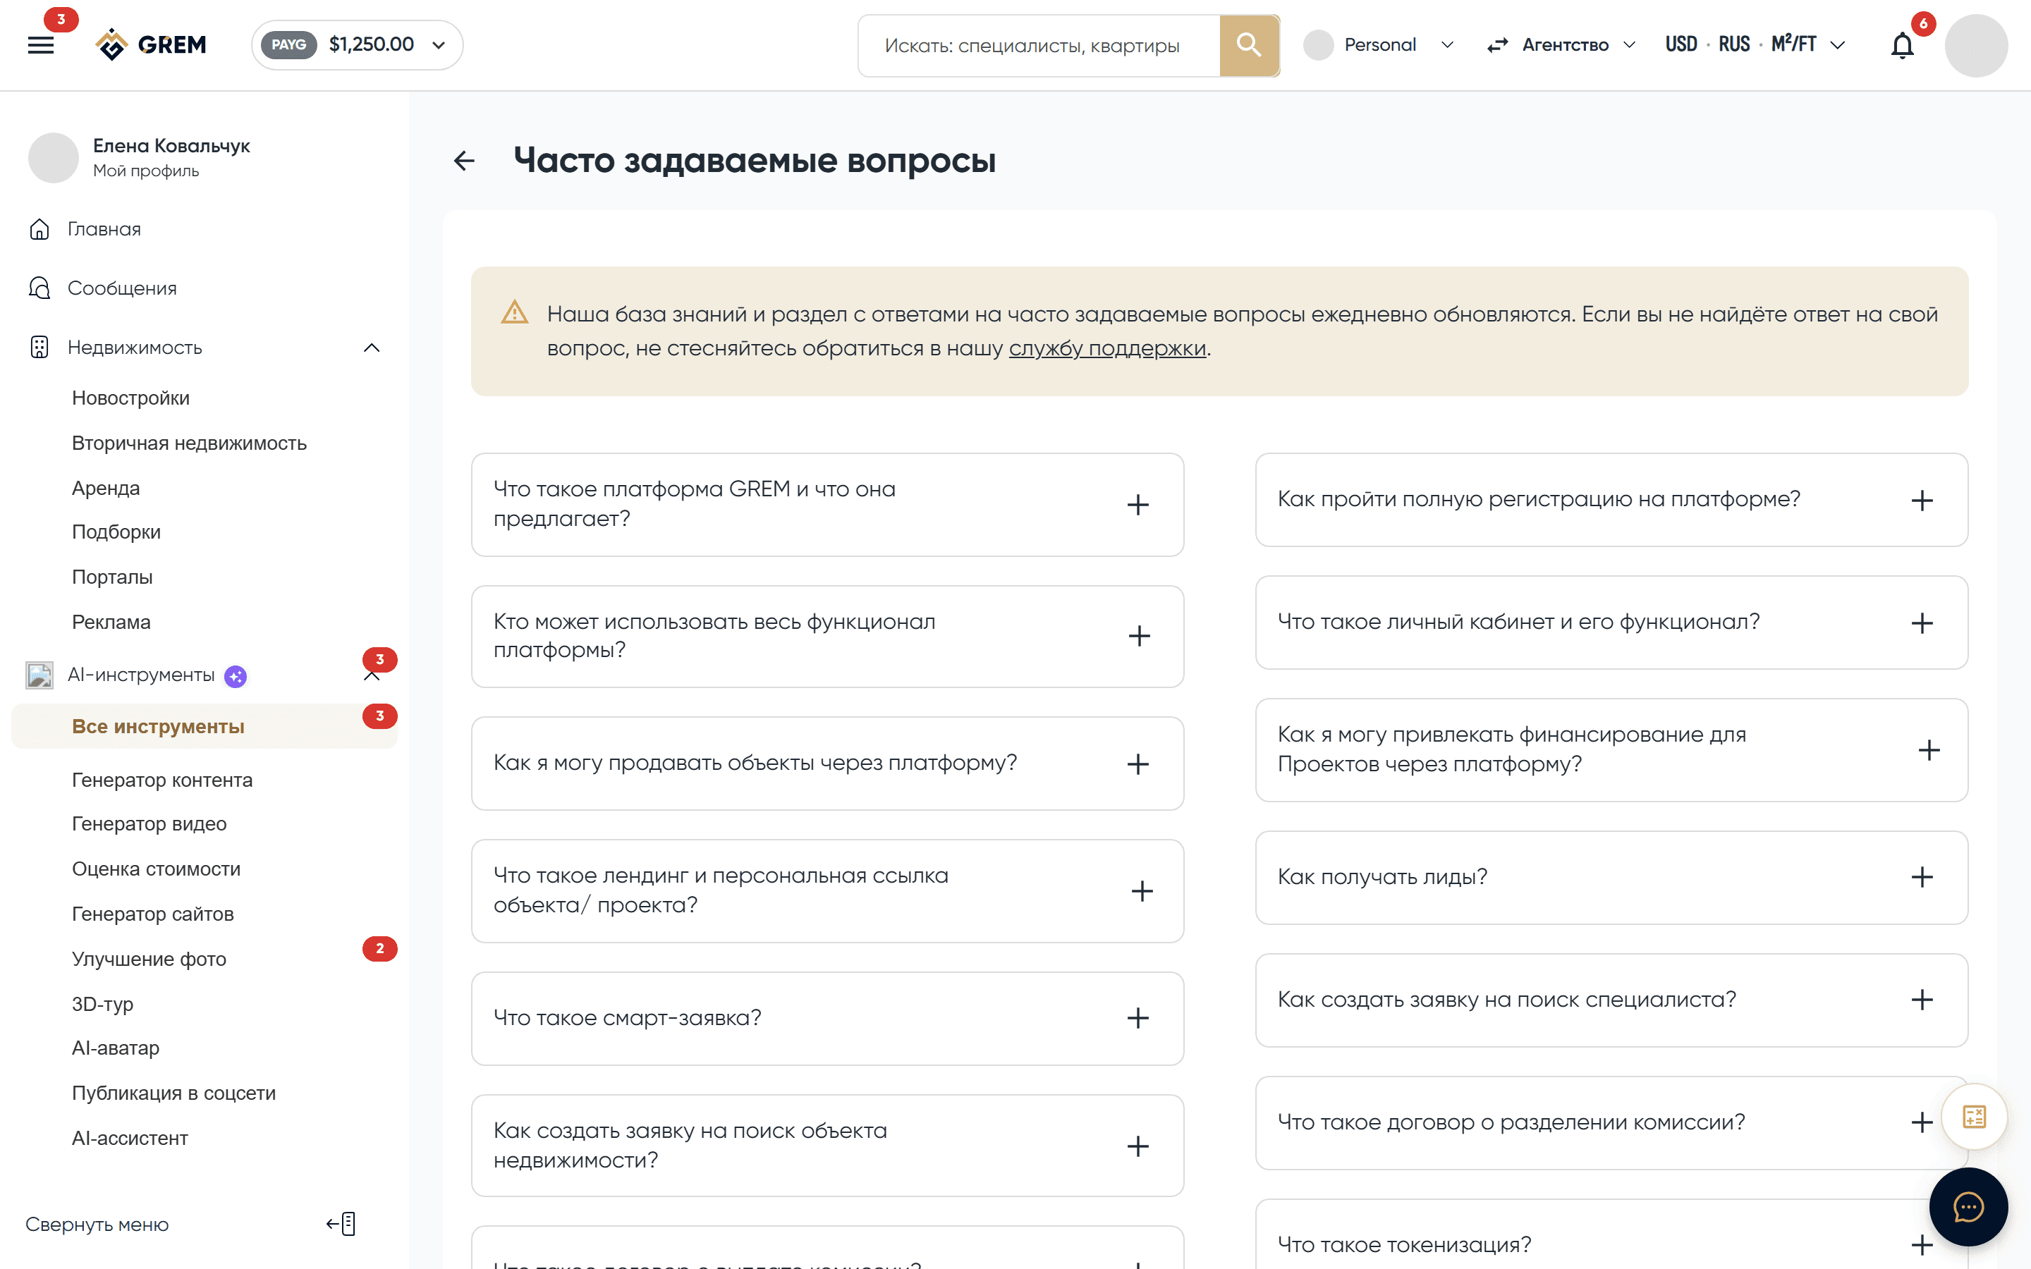Open Сообщения messages icon

point(39,288)
